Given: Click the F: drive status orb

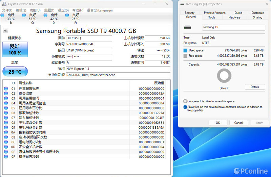Looking at the screenshot, I should point(67,15).
